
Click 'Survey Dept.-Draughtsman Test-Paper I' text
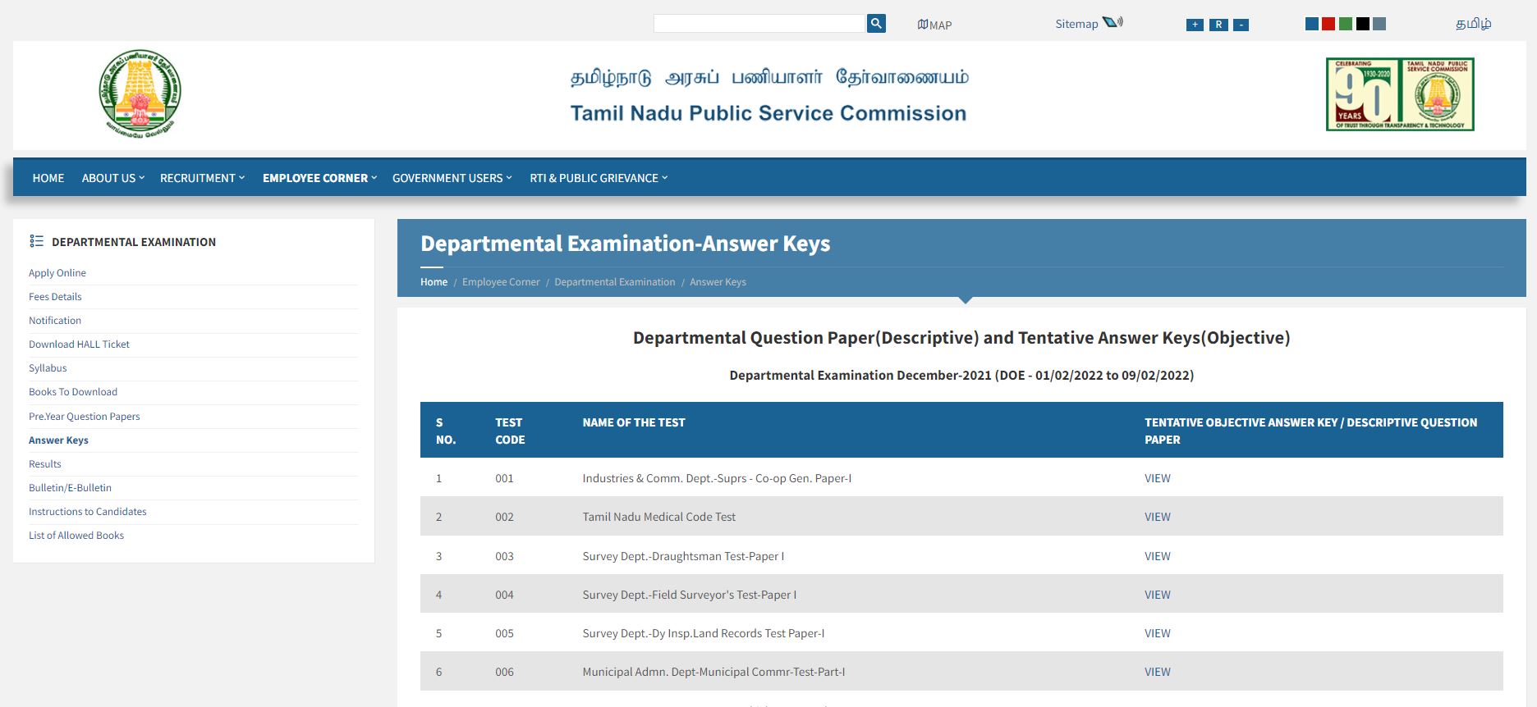point(683,556)
